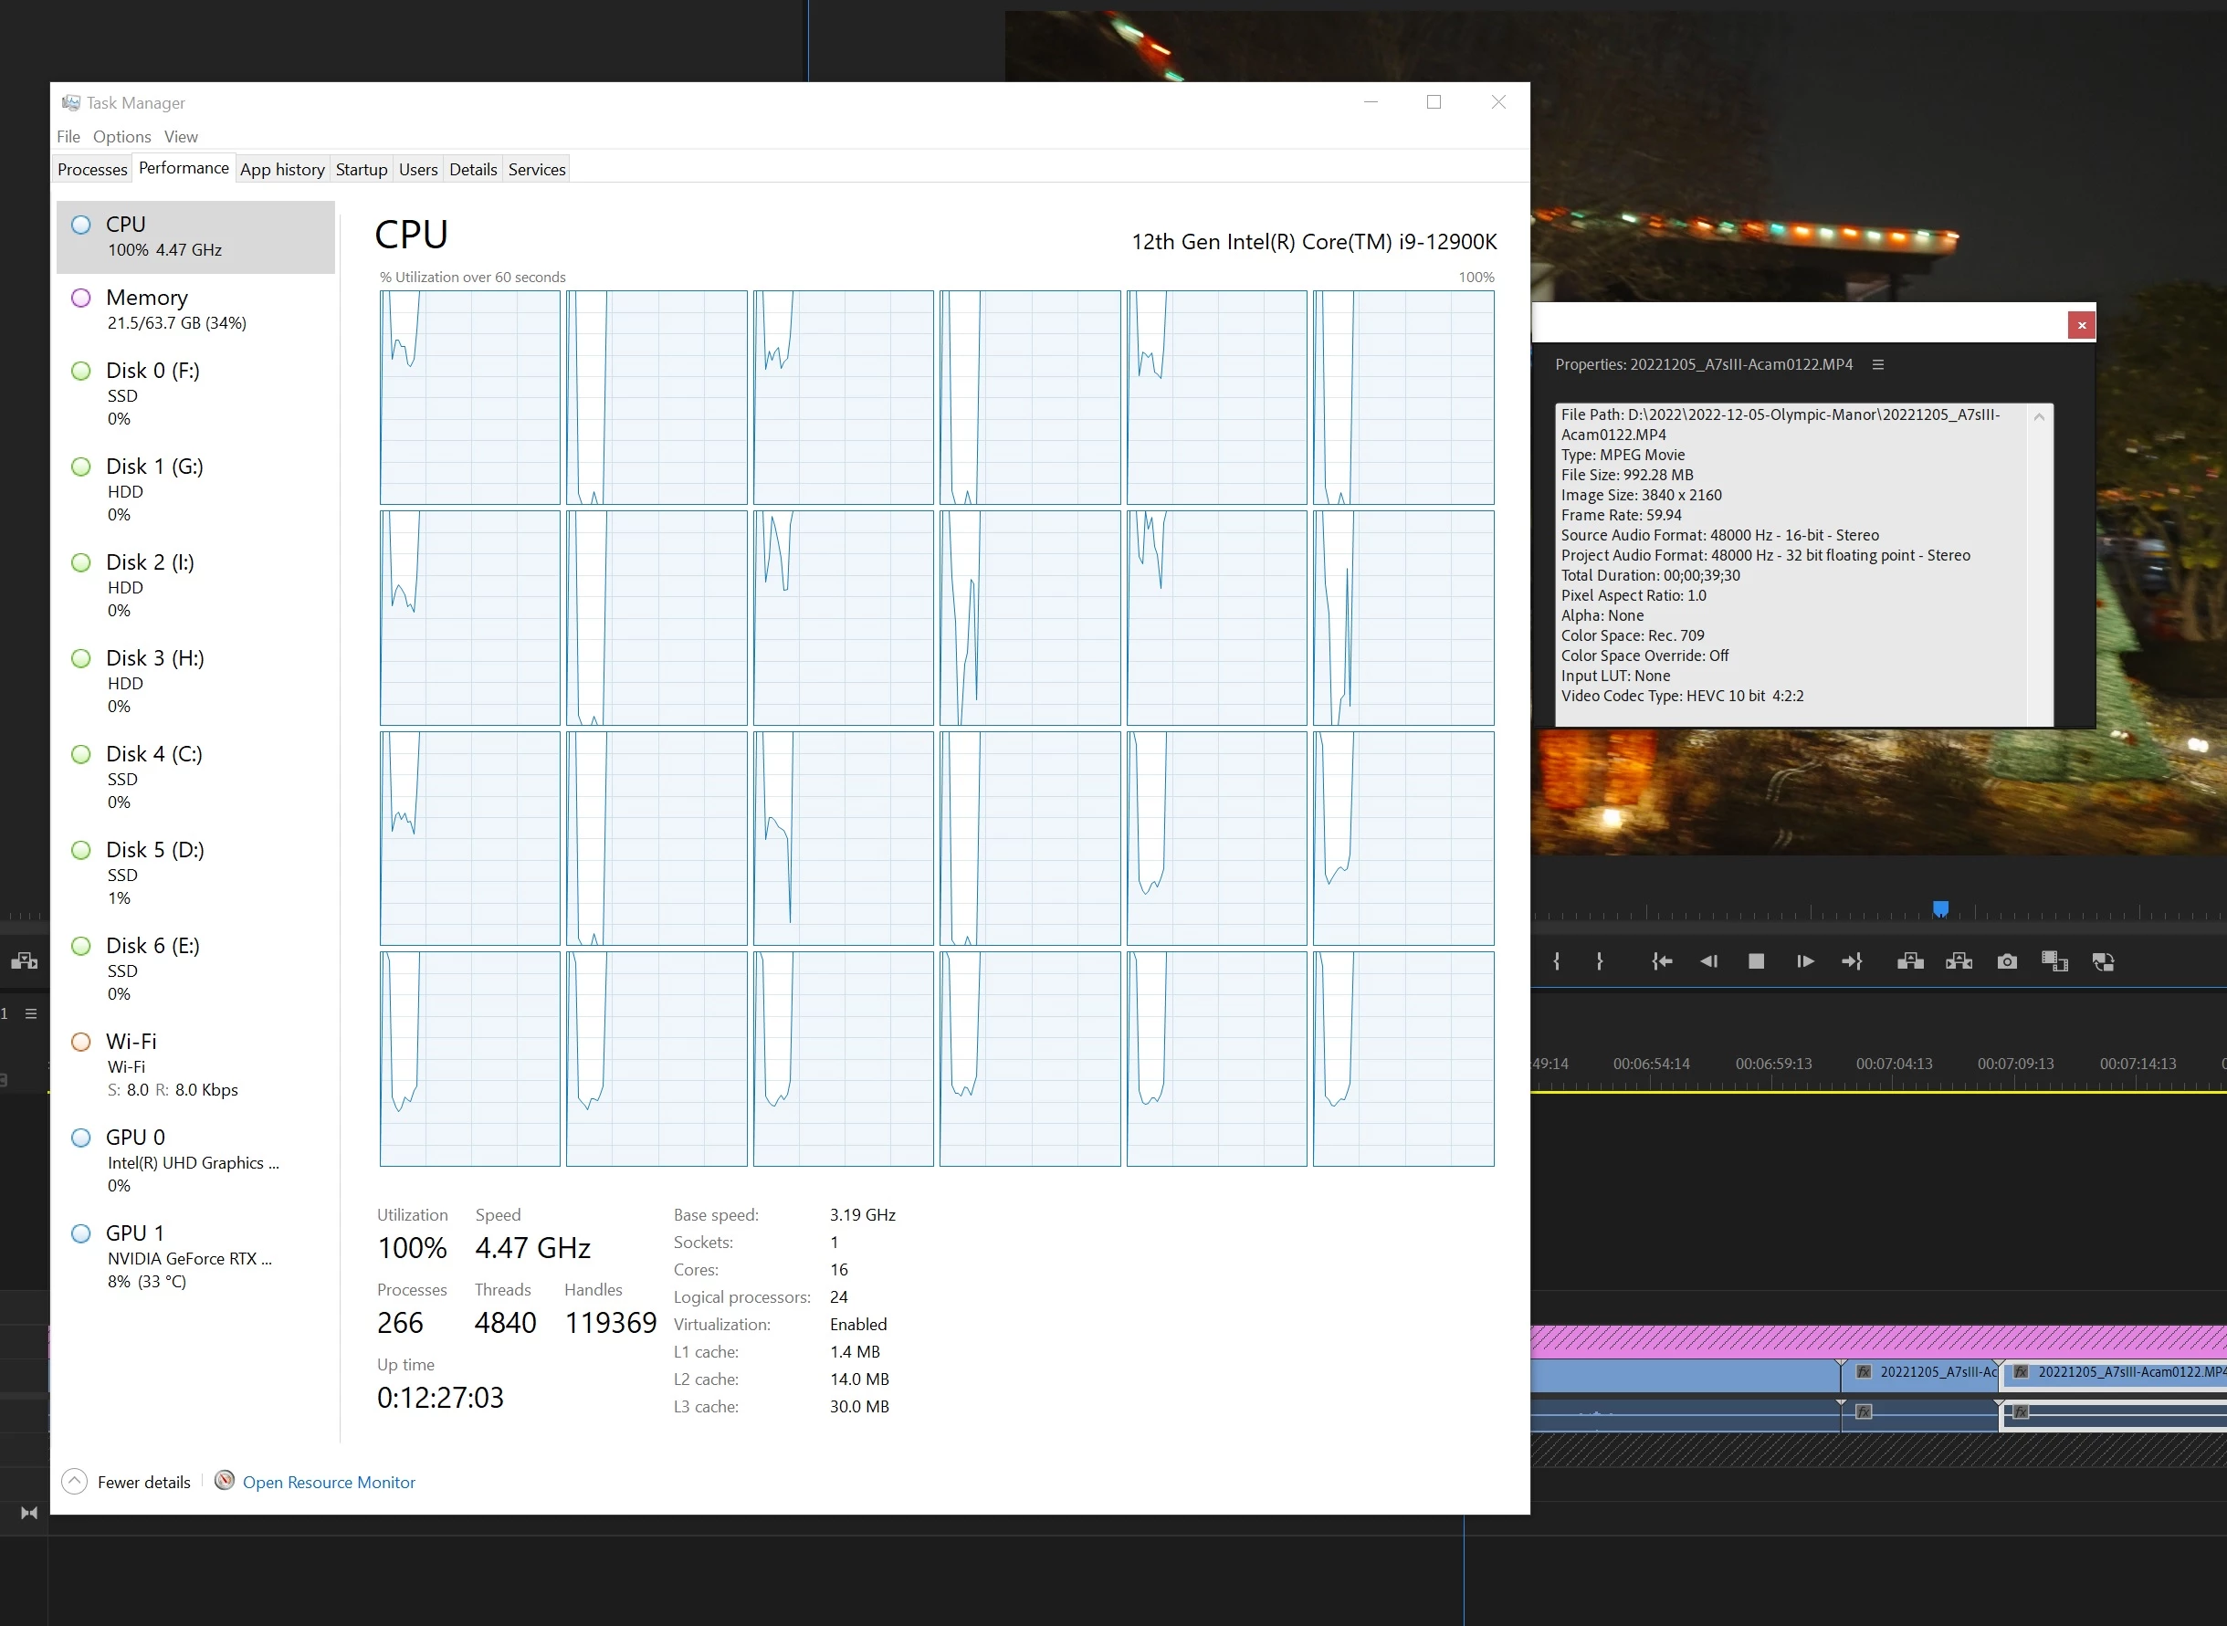Export frame with the camera icon
2227x1626 pixels.
click(2008, 961)
